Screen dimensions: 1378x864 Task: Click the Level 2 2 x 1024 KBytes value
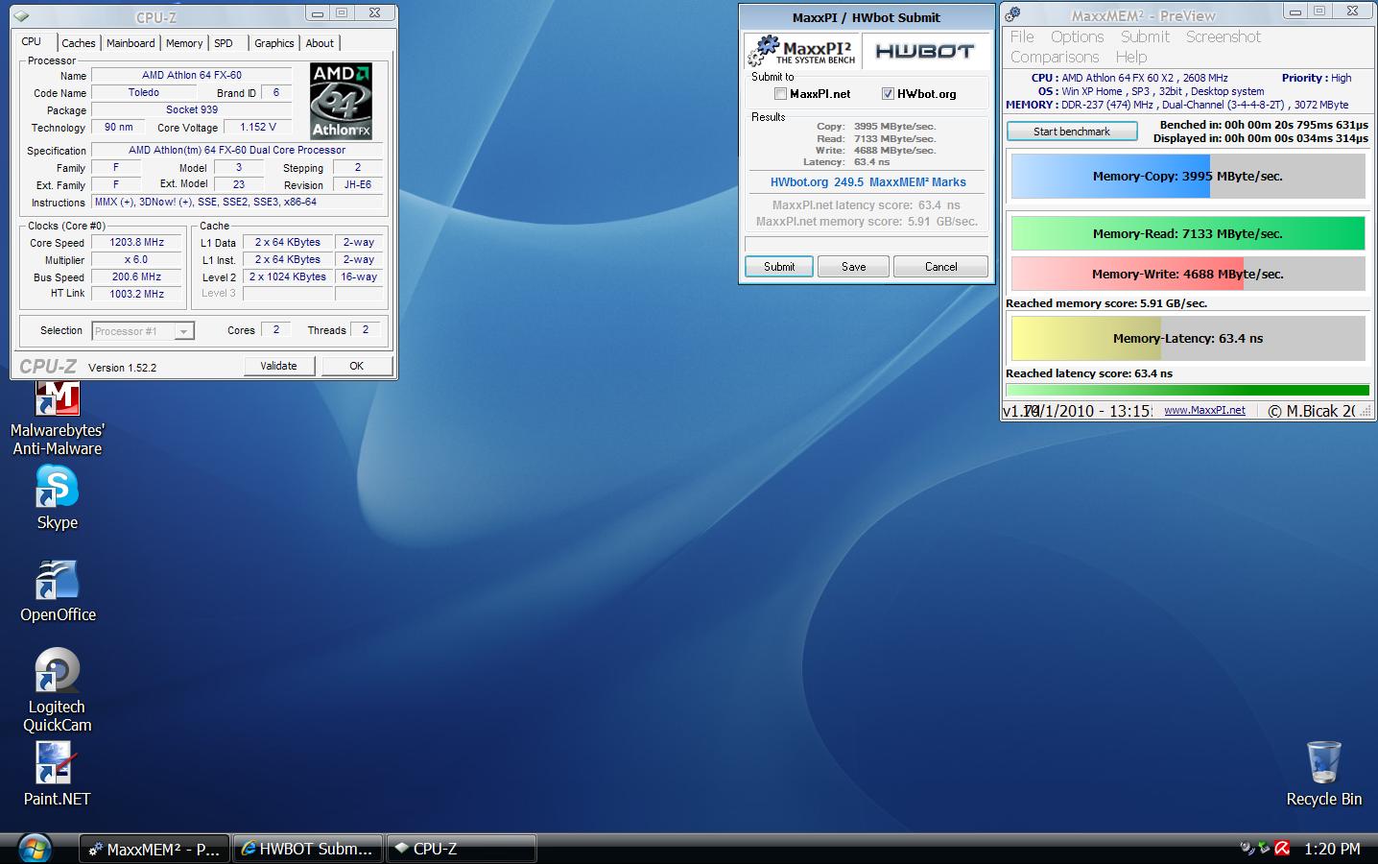pos(288,277)
